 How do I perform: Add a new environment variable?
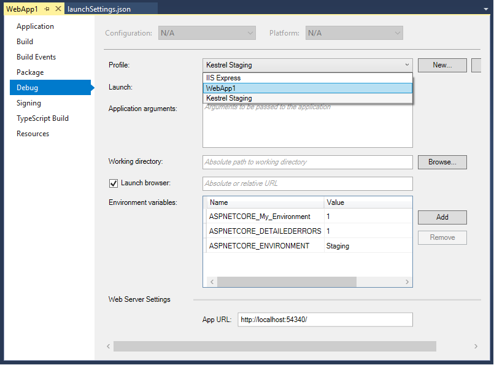coord(442,217)
